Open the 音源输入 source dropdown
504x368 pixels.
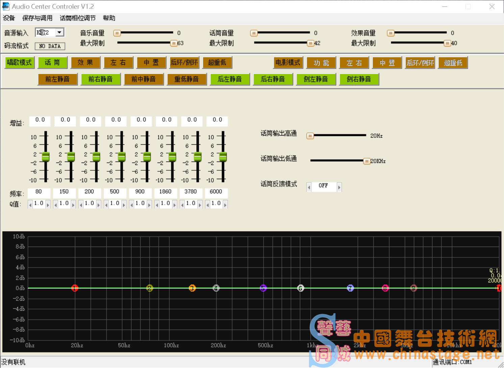pos(59,32)
